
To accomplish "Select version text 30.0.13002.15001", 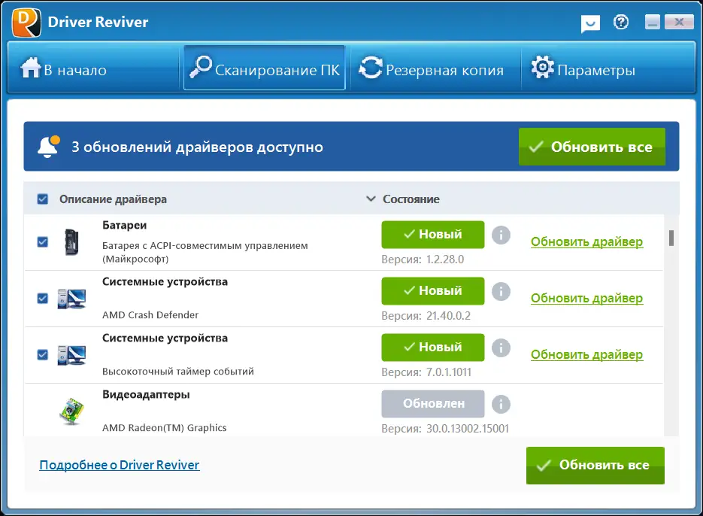I will 468,429.
